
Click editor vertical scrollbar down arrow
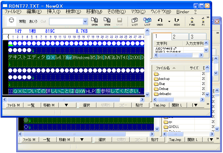(147, 94)
